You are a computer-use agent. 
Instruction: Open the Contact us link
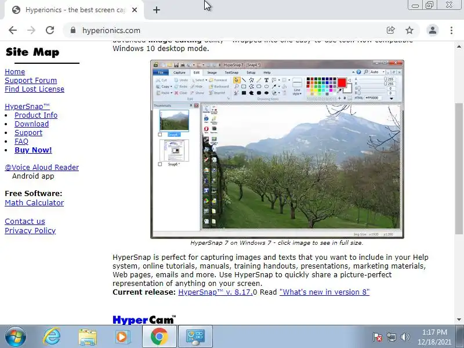(x=25, y=222)
